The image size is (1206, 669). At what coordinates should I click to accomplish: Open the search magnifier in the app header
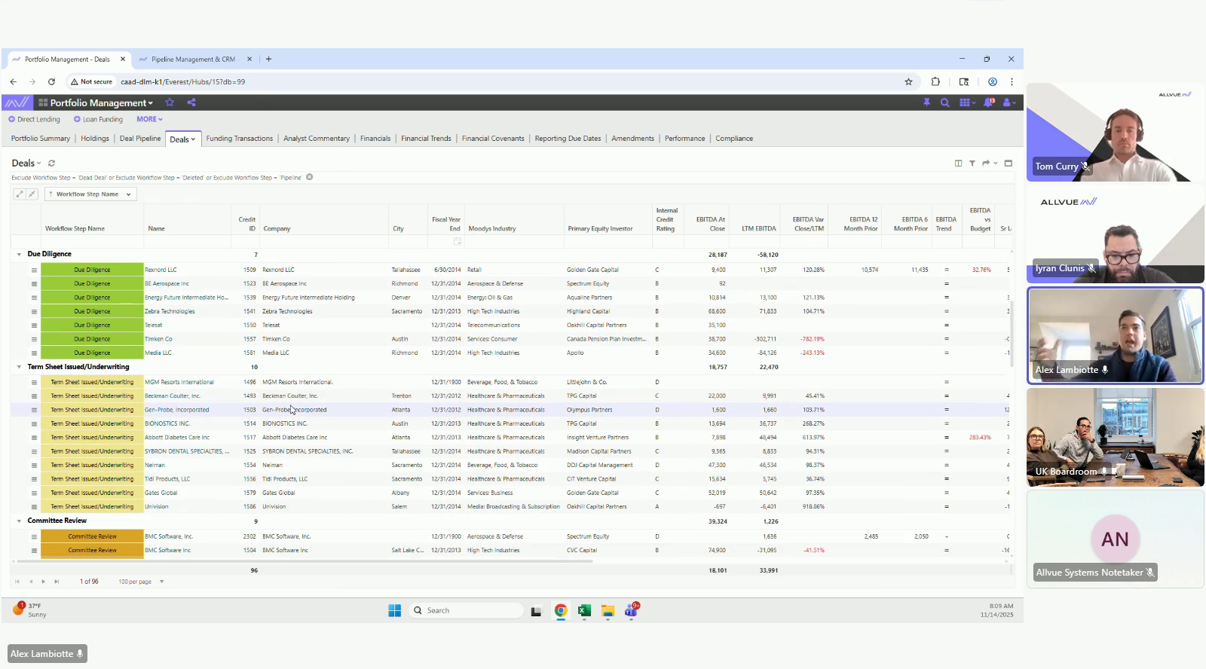coord(944,102)
